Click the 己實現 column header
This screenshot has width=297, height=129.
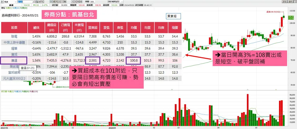coord(65,27)
